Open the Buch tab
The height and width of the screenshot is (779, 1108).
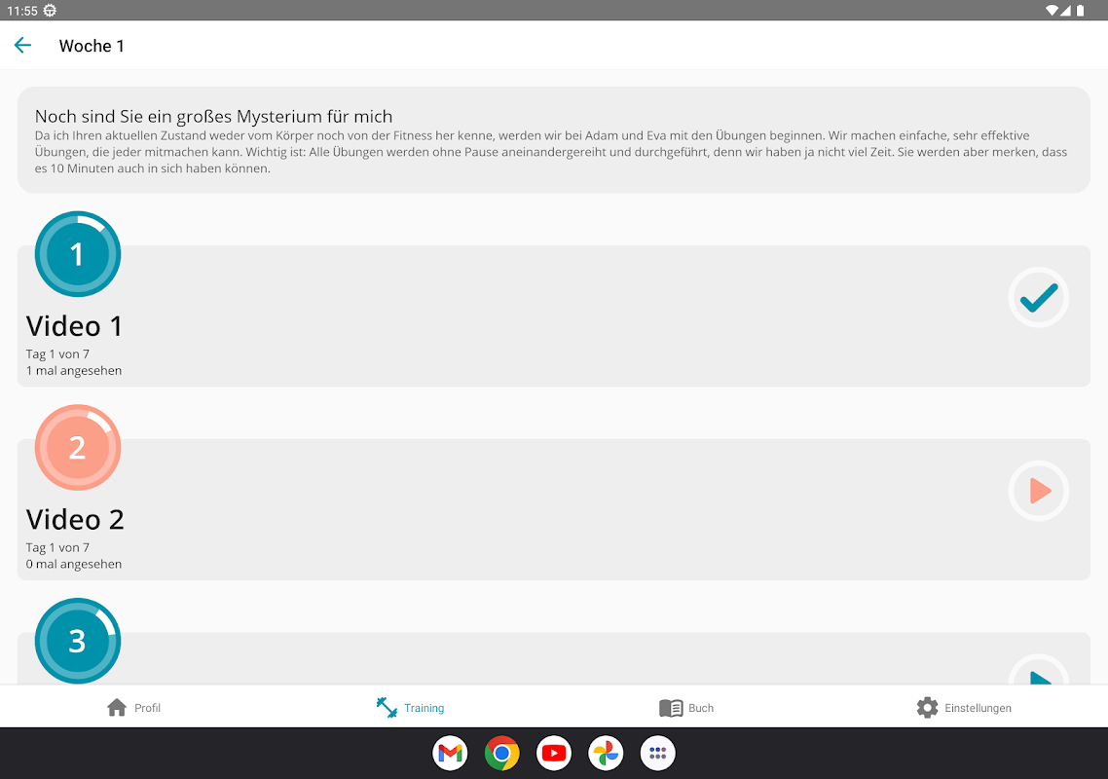[686, 708]
